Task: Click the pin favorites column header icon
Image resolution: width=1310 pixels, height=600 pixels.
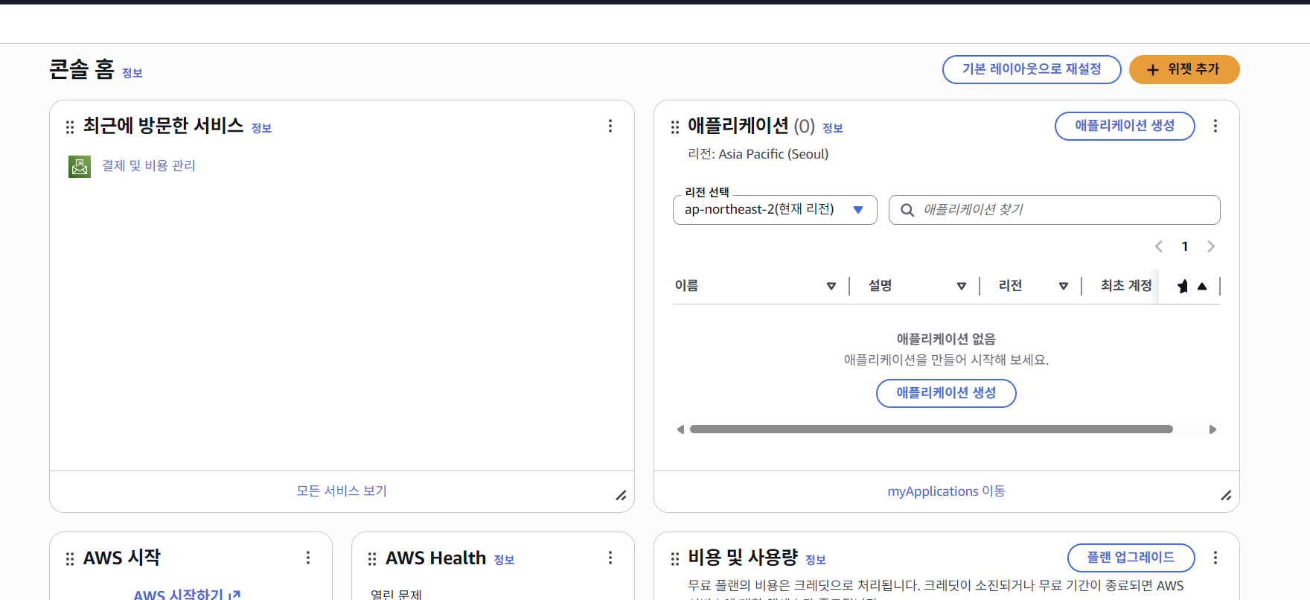Action: (1183, 286)
